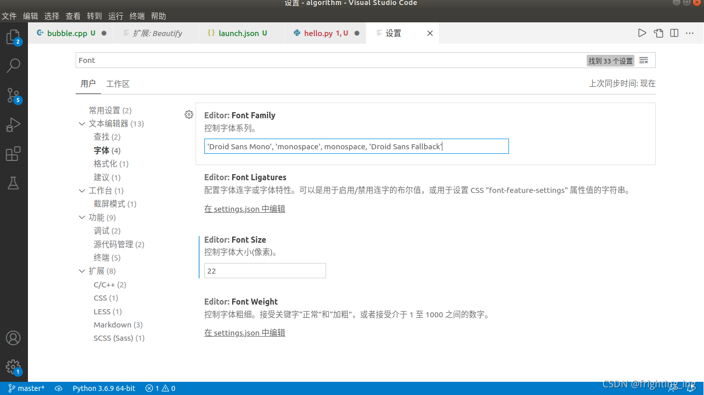Open the Accounts icon

tap(14, 338)
